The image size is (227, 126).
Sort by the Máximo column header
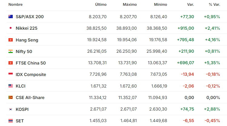[x=130, y=5]
